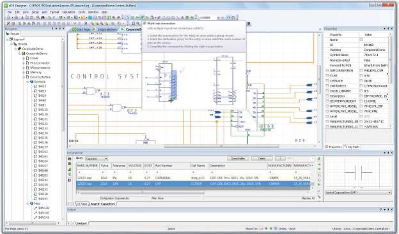
Task: Click the binoculars search icon in DxDataBook
Action: click(x=70, y=159)
